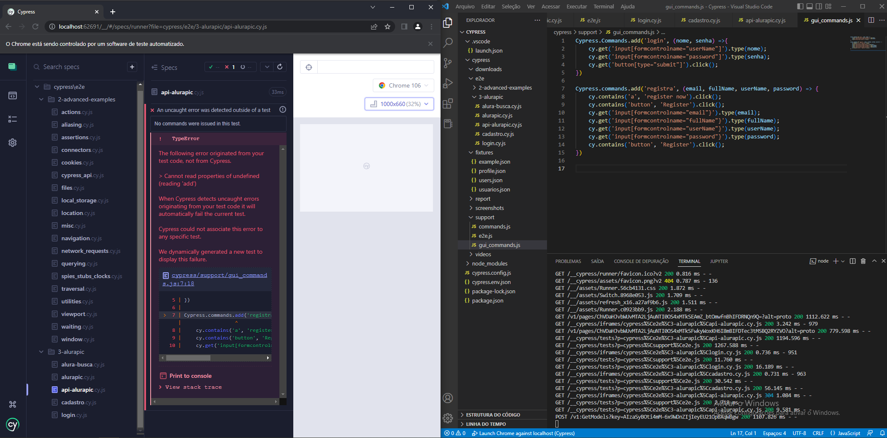Toggle secondary sidebar in VS Code title bar
887x438 pixels.
coord(819,6)
